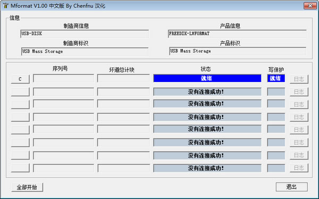Image resolution: width=319 pixels, height=199 pixels.
Task: Click the 产品标识 label
Action: (x=230, y=43)
